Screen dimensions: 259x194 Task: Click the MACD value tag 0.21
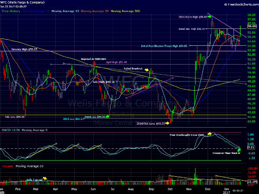pos(251,147)
